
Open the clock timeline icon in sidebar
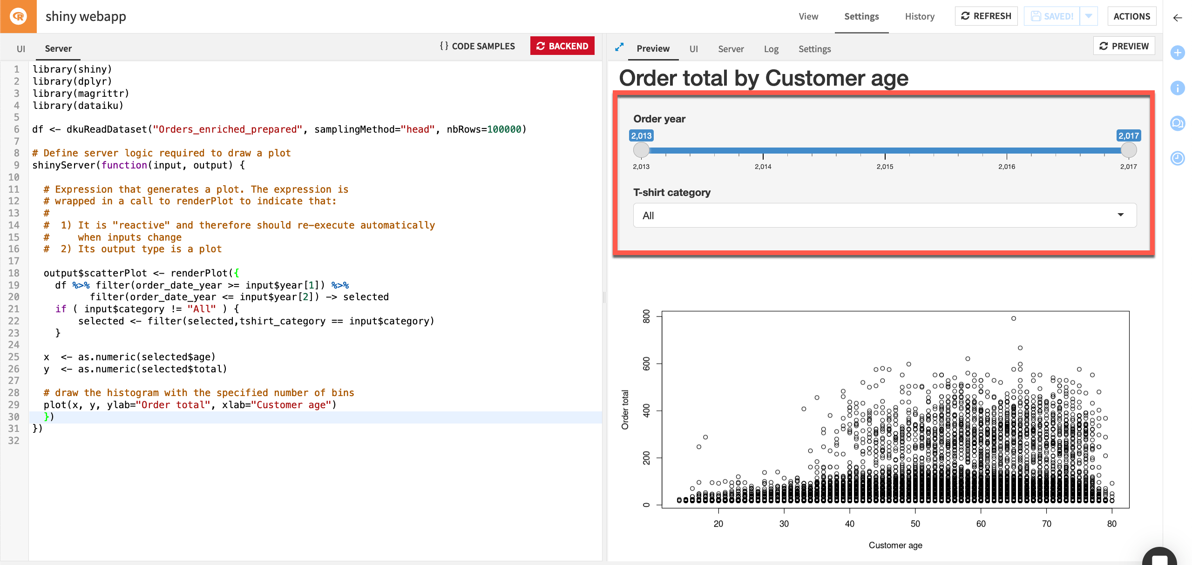click(x=1178, y=158)
